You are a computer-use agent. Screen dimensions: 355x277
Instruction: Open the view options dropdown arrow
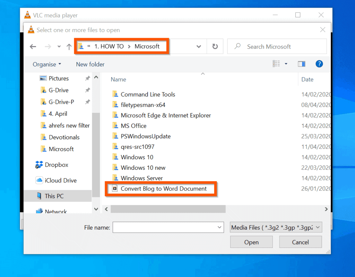pos(286,64)
